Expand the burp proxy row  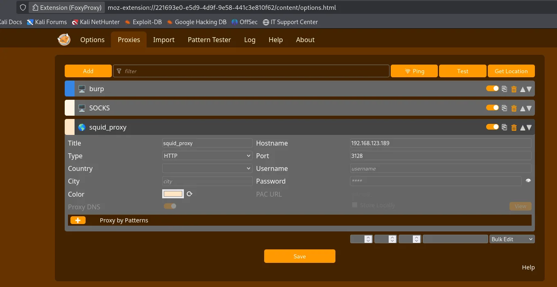pos(300,89)
